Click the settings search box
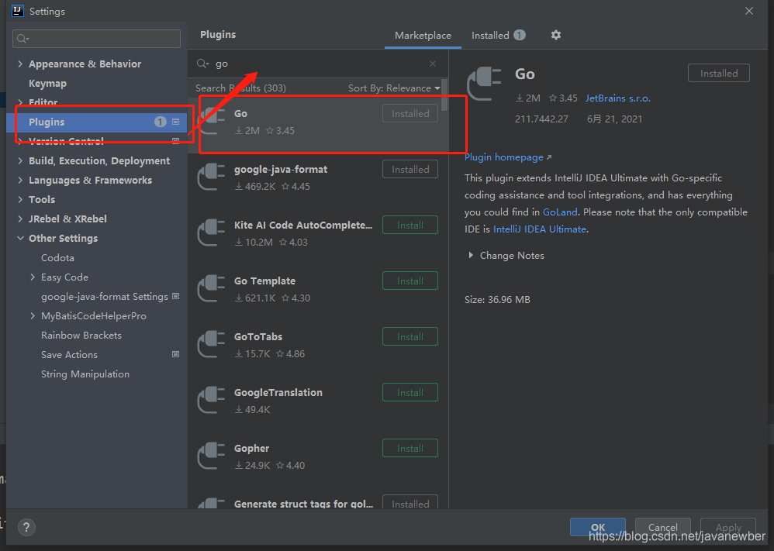Screen dimensions: 774x551 [x=96, y=39]
